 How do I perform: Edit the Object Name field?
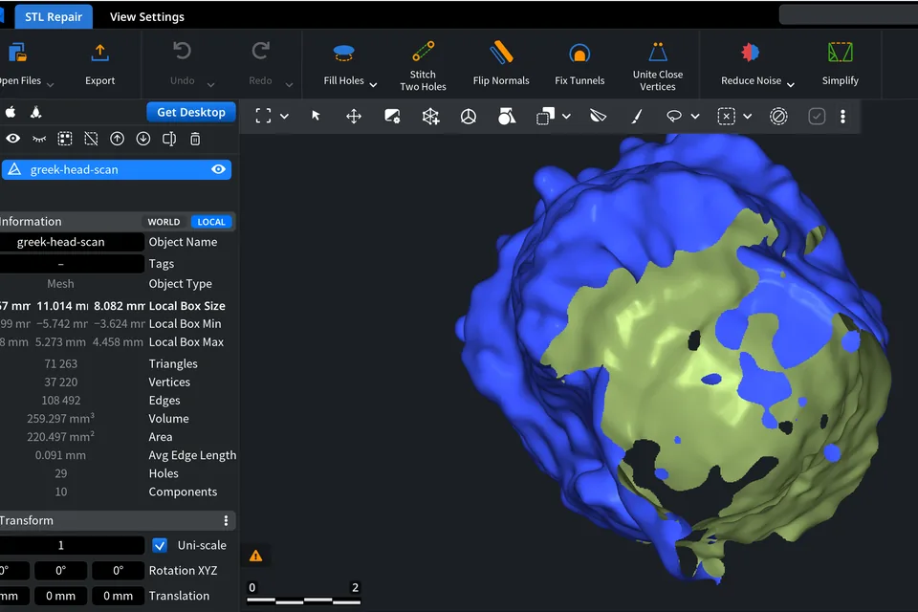point(71,242)
